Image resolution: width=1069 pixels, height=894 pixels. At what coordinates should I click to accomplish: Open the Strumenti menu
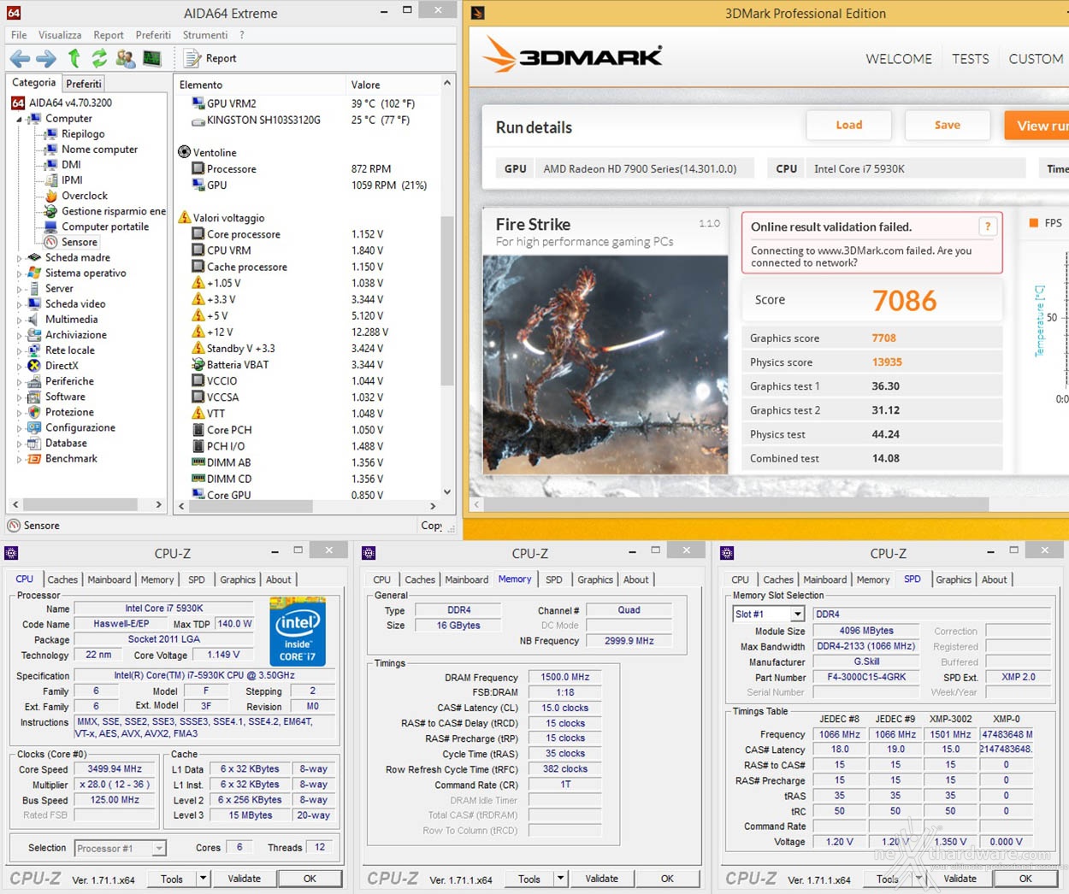pos(205,35)
